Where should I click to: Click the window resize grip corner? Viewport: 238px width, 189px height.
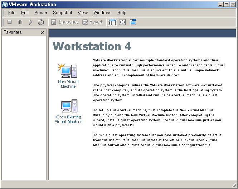click(234, 185)
